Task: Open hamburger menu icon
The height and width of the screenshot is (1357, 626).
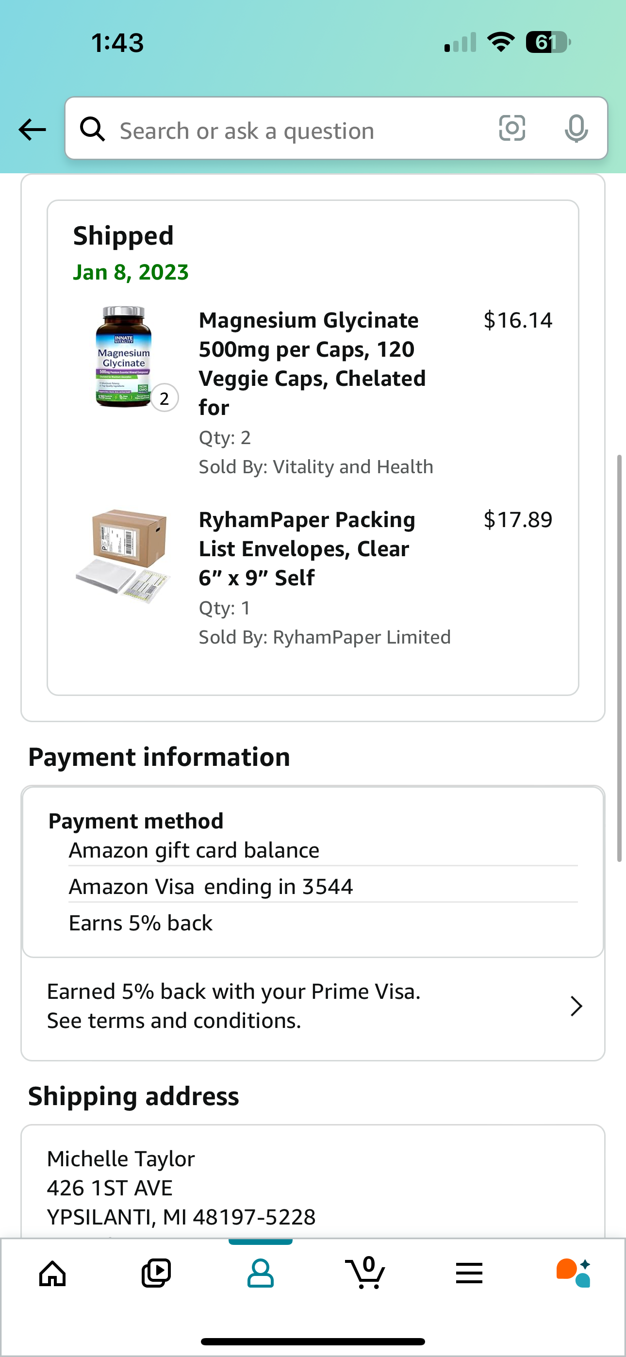Action: pyautogui.click(x=469, y=1273)
